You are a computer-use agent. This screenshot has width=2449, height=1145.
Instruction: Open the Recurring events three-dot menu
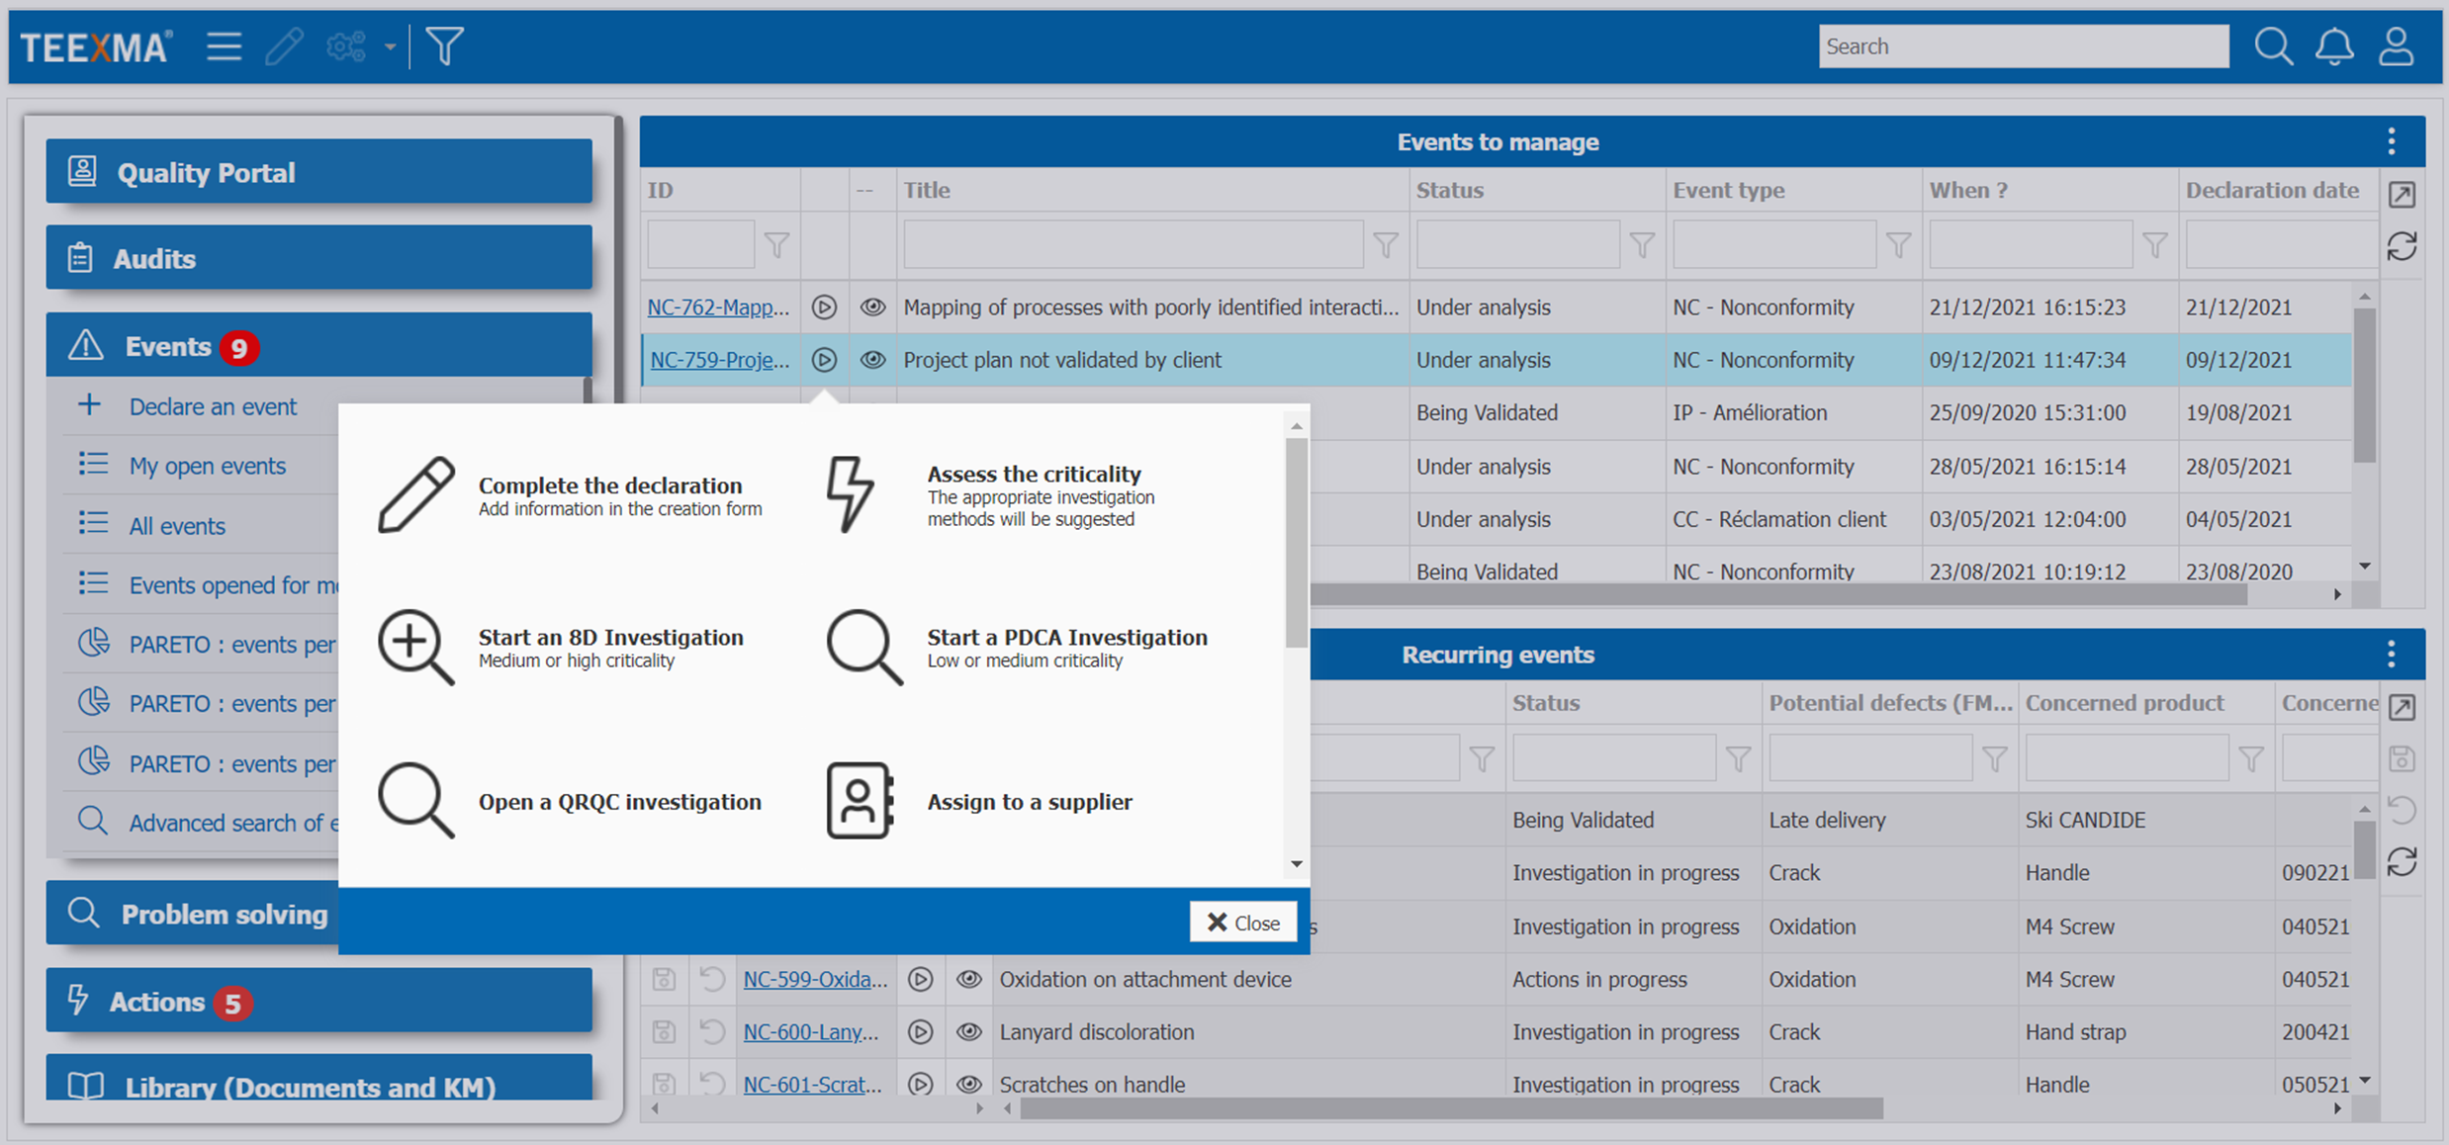point(2391,654)
